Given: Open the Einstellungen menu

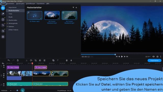Looking at the screenshot, I should [x=31, y=4].
